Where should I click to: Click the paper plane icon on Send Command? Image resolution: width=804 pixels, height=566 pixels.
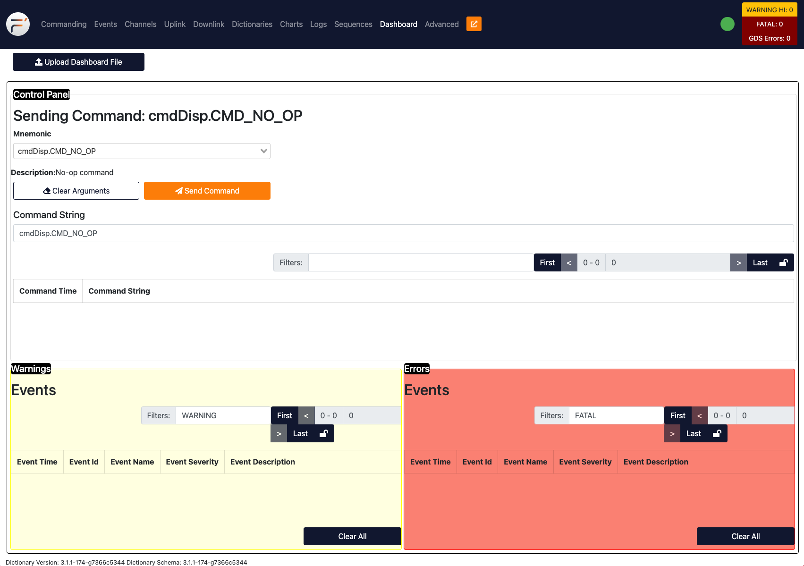tap(179, 191)
